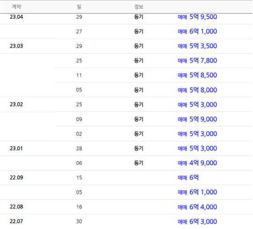Screen dimensions: 253x229
Task: Open the 매매 5억 9,000 price entry
Action: 197,119
